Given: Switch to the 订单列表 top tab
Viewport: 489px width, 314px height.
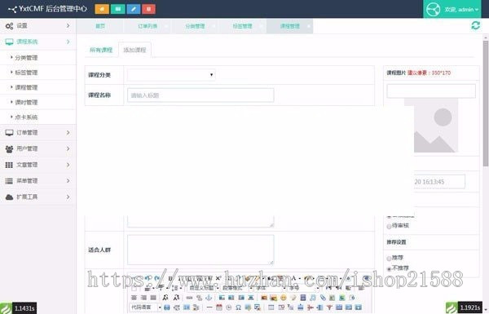Looking at the screenshot, I should click(x=148, y=26).
